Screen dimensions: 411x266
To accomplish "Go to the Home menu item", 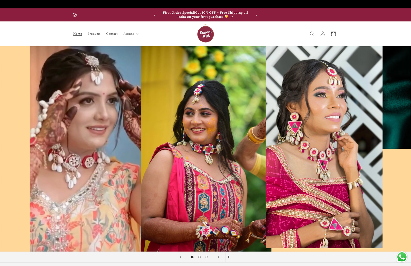I will click(x=78, y=34).
